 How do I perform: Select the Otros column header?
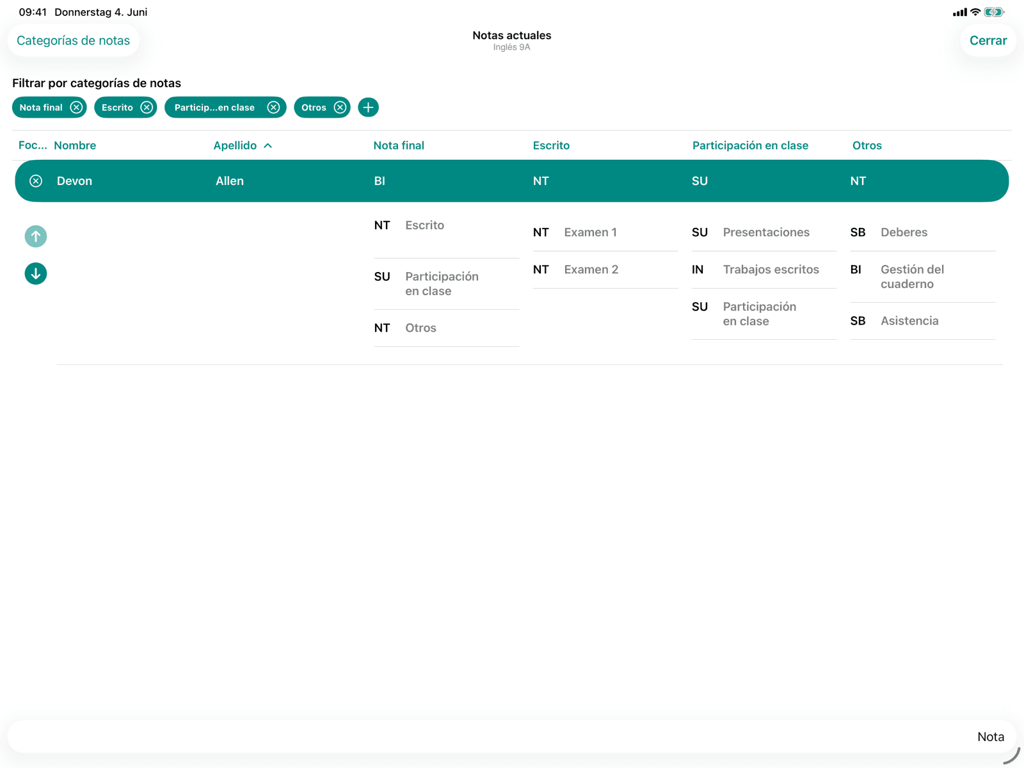867,145
